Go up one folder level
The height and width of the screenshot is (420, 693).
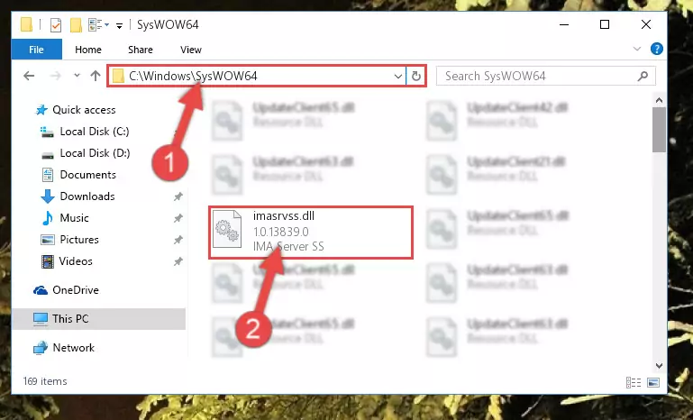click(x=96, y=76)
